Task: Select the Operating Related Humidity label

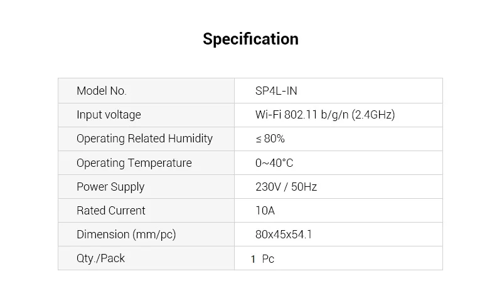Action: pyautogui.click(x=144, y=139)
